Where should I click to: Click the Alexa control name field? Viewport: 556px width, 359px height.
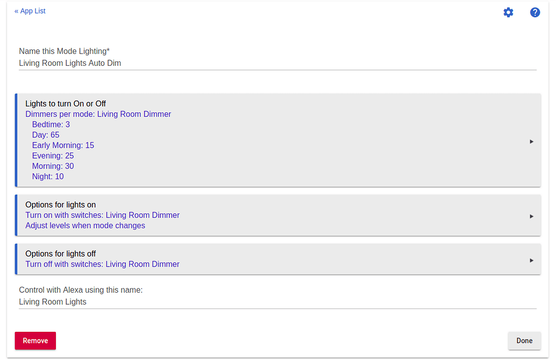[277, 301]
